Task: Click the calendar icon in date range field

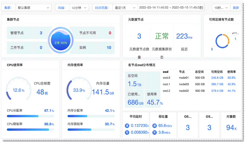Action: pyautogui.click(x=202, y=8)
